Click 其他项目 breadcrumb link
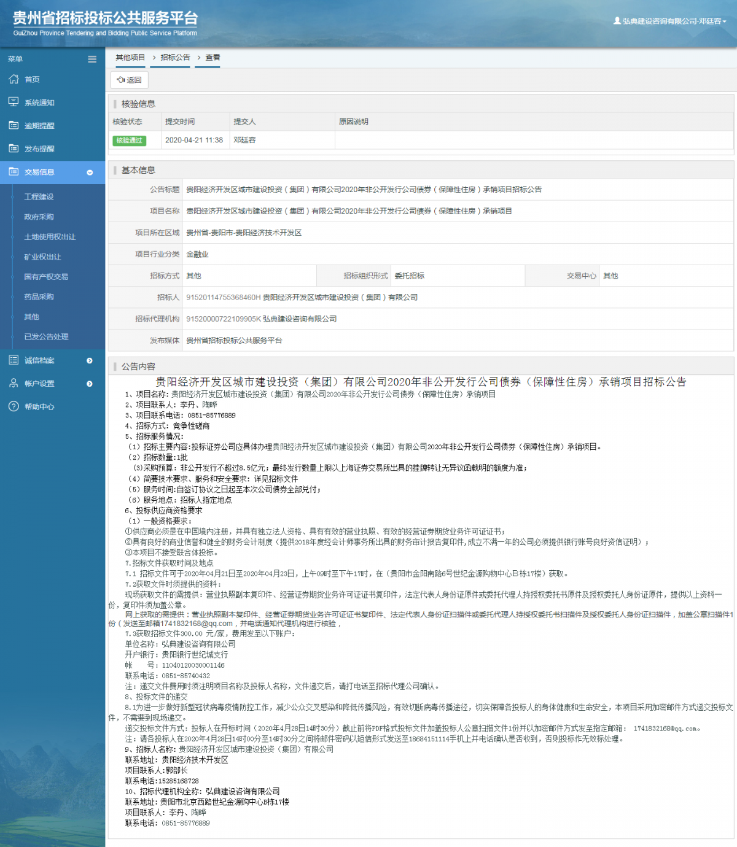 pos(130,58)
